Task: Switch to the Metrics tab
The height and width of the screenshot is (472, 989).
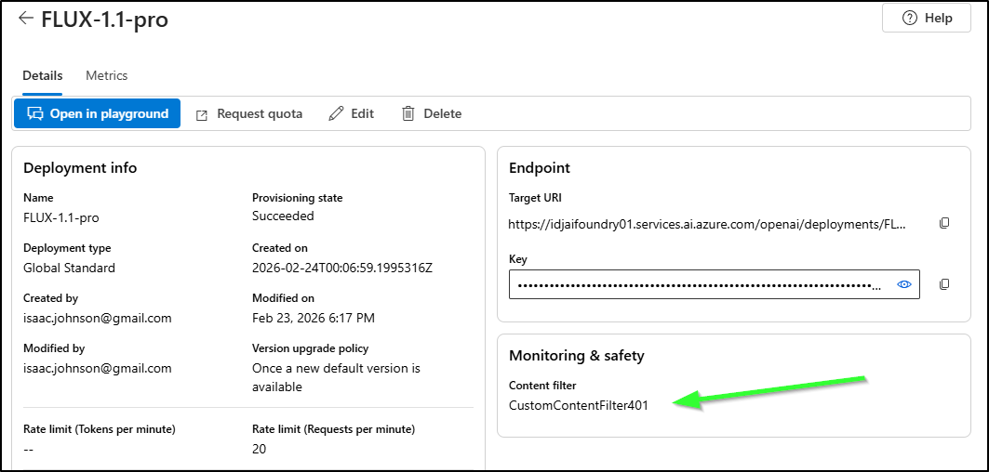Action: (106, 75)
